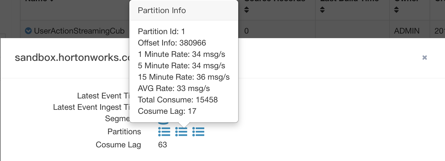Expand the UserActionStreamingCub row chevron
The image size is (445, 161).
click(x=28, y=31)
